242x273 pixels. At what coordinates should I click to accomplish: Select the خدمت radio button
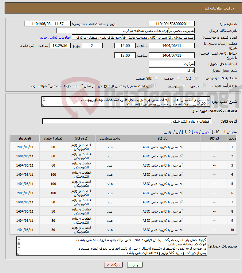tap(178, 78)
